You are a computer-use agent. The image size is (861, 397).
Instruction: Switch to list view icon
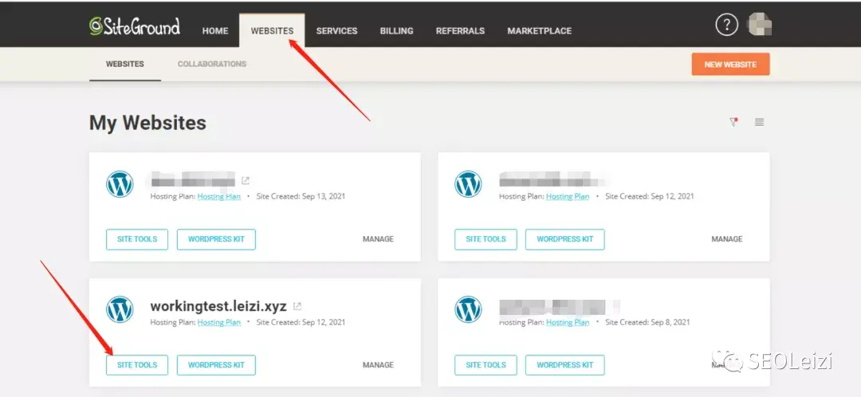point(760,122)
